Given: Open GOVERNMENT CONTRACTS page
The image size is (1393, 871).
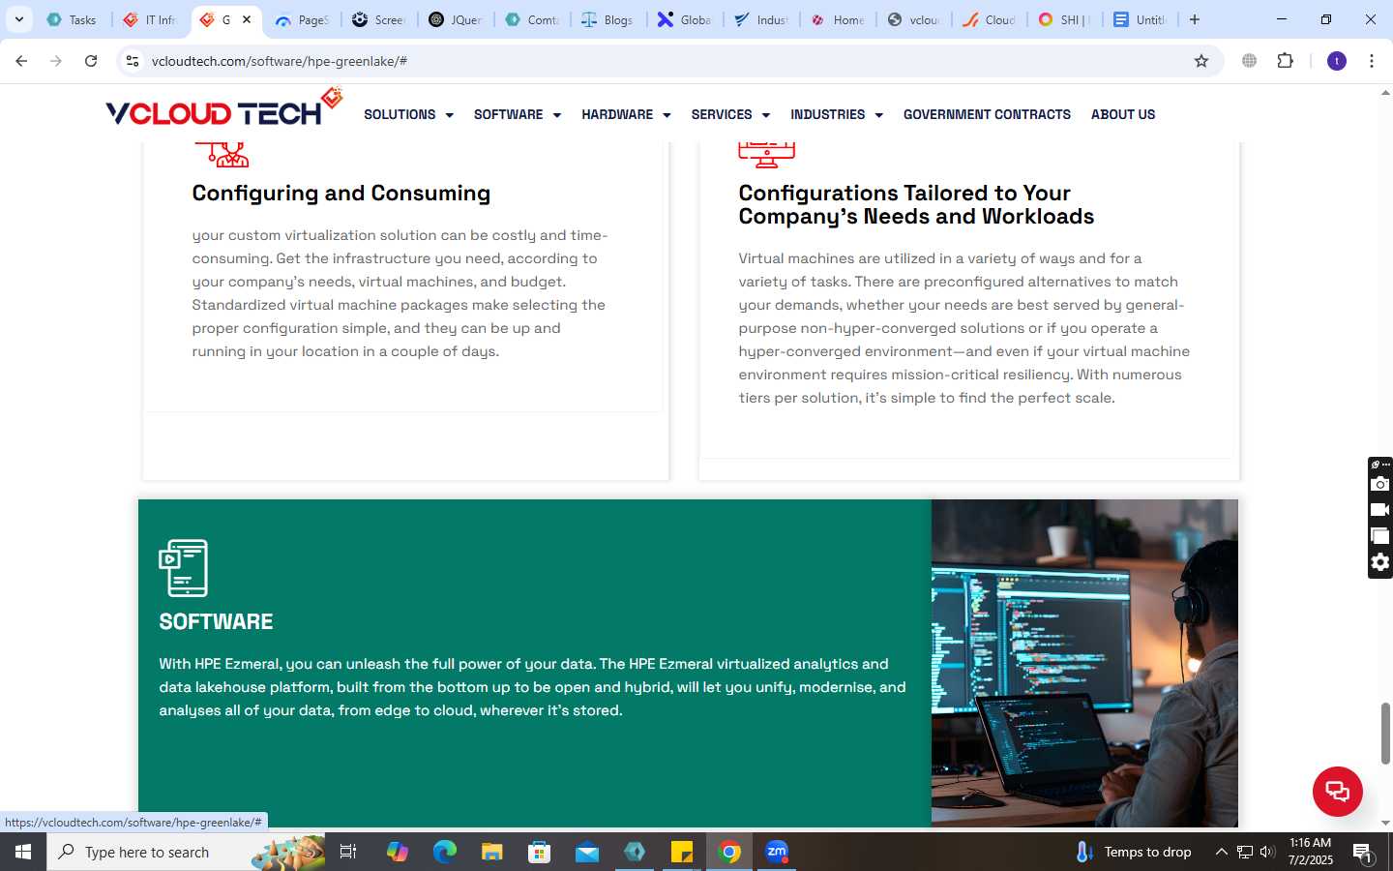Looking at the screenshot, I should 987,114.
